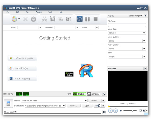Viewport: 151px width, 120px height.
Task: Expand the Video Size dropdown
Action: tap(127, 33)
